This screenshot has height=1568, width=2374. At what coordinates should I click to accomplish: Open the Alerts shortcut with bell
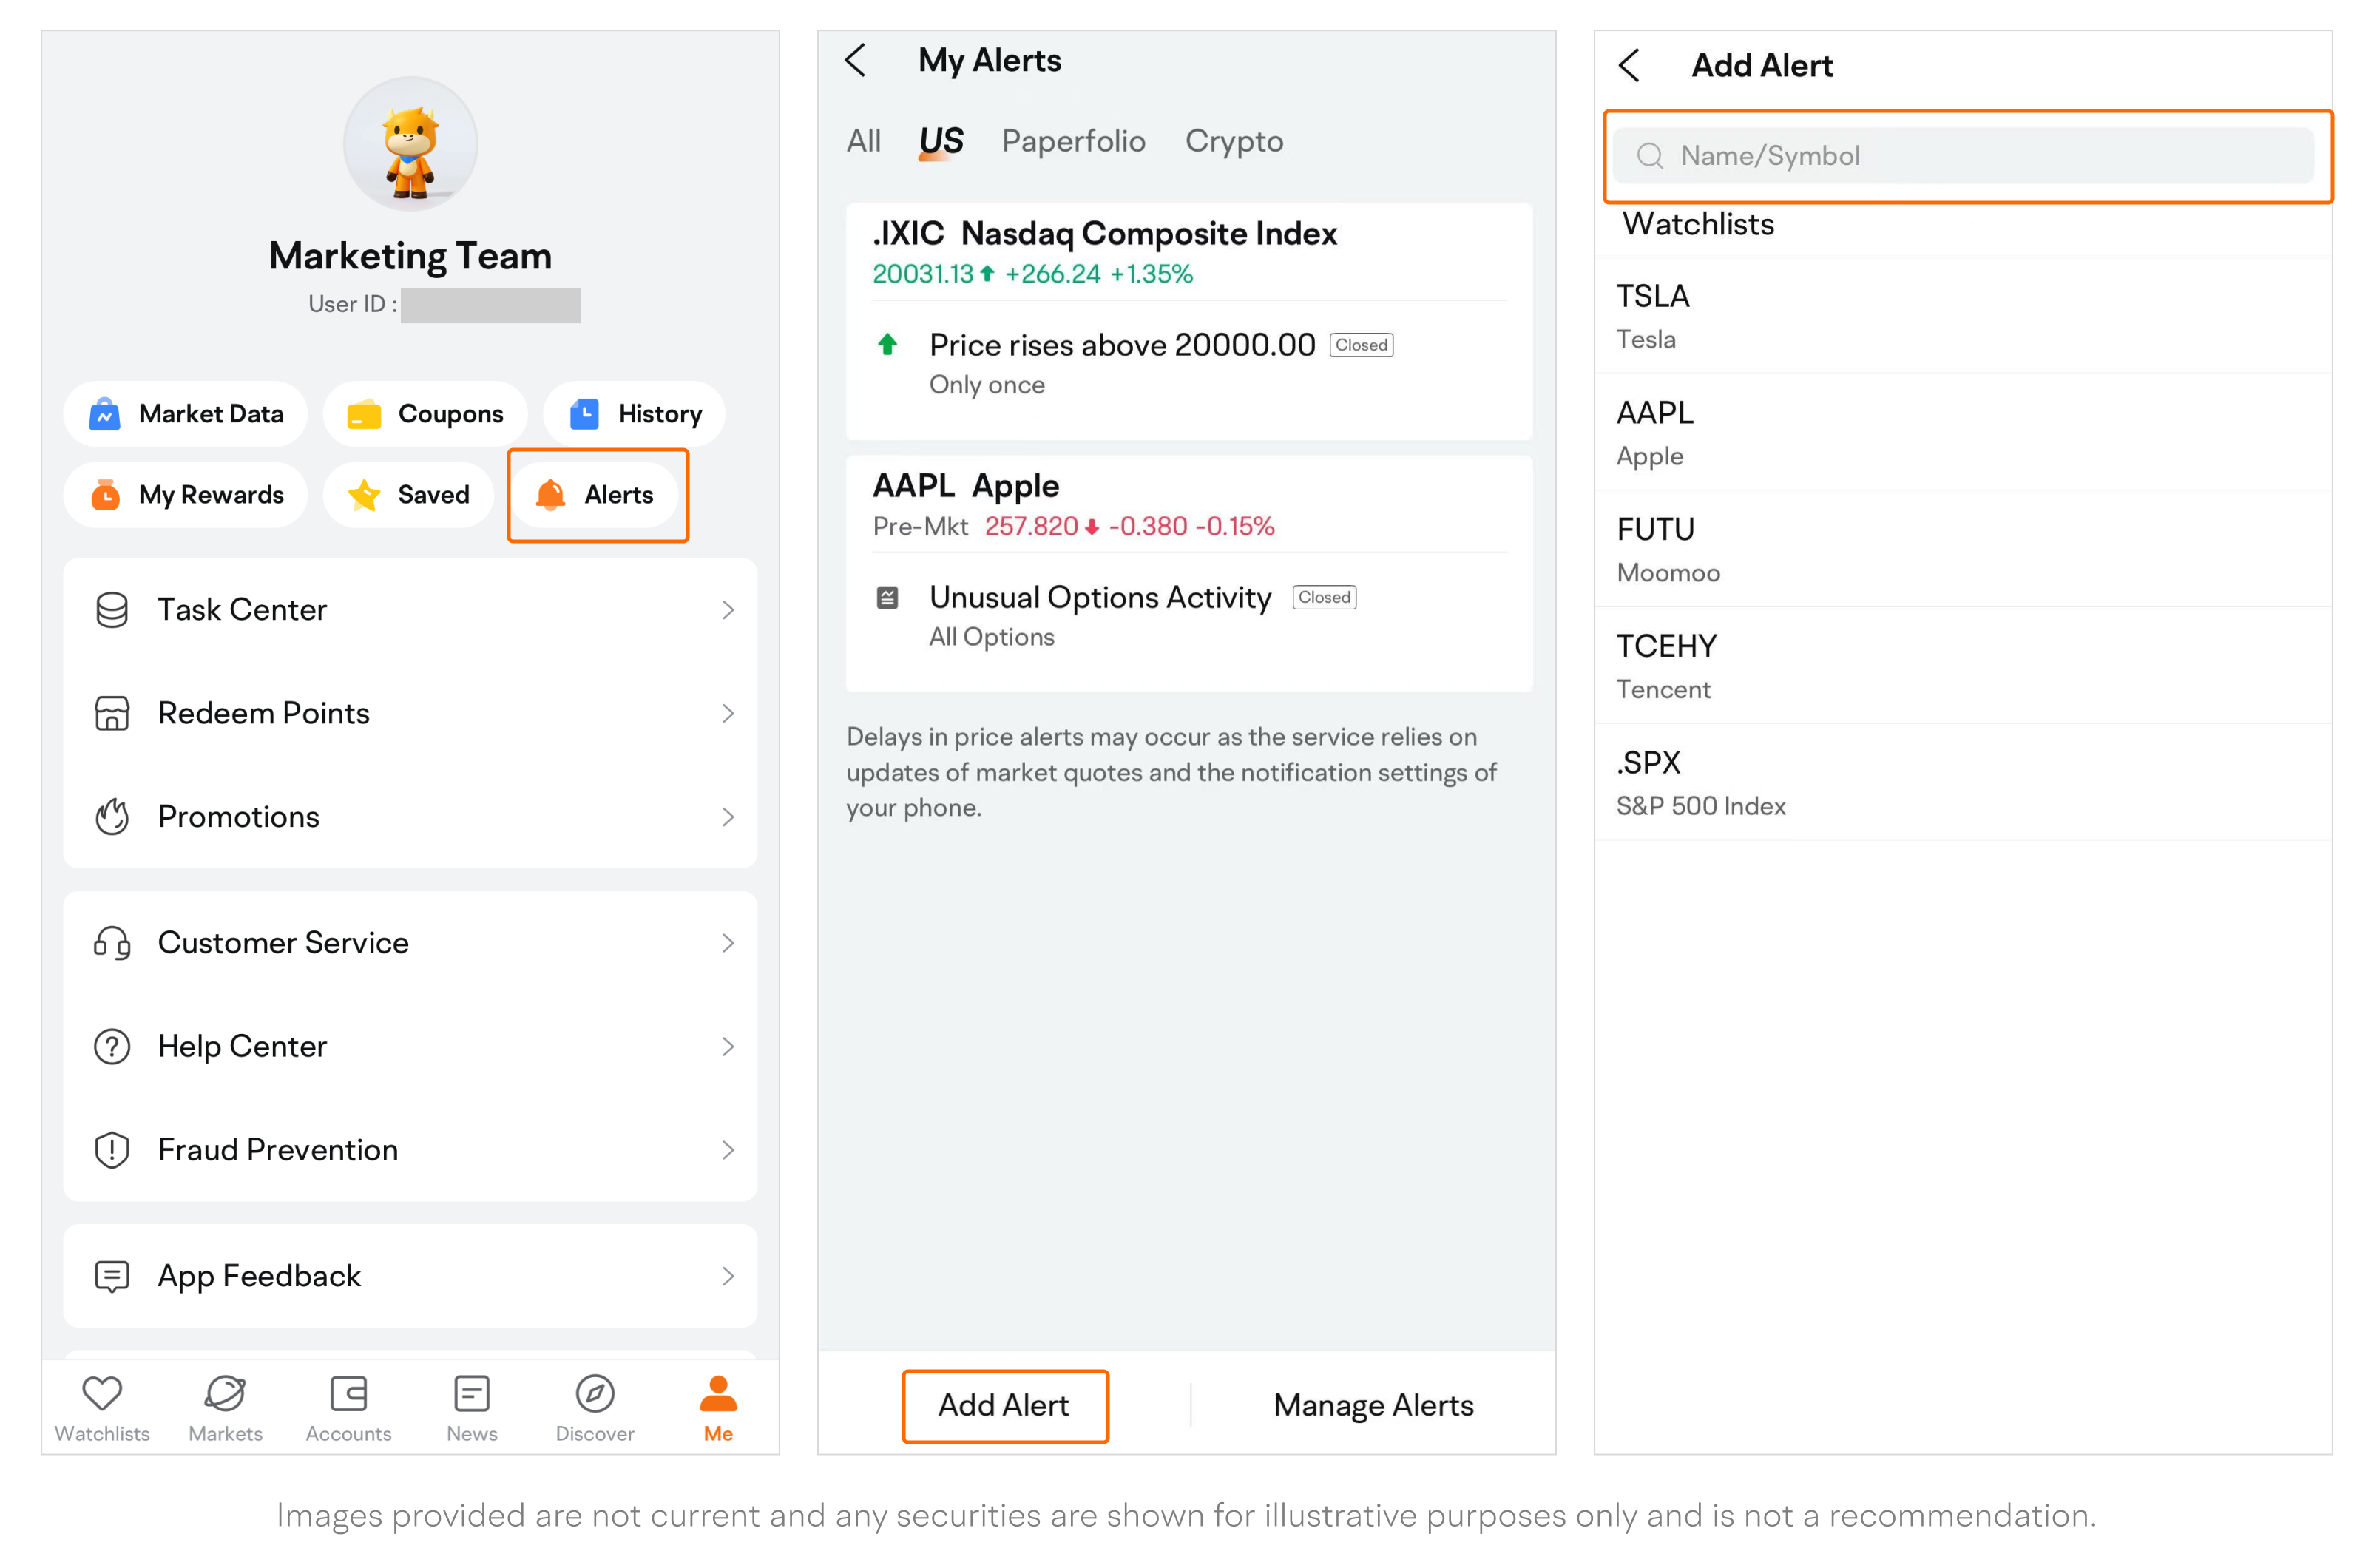[x=597, y=495]
